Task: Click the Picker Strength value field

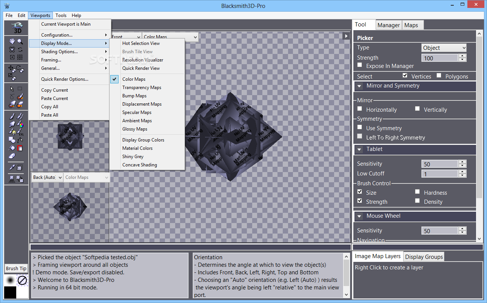Action: coord(440,58)
